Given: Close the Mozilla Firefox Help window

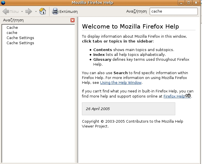Looking at the screenshot, I should click(196, 3).
